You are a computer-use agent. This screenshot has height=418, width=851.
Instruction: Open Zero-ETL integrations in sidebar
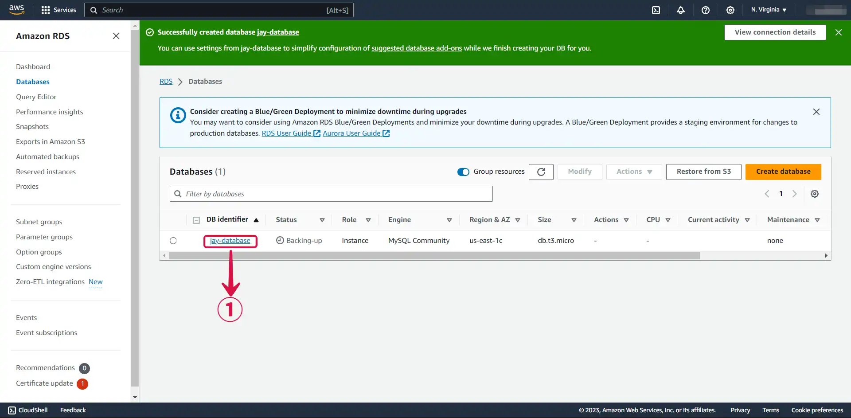(50, 282)
